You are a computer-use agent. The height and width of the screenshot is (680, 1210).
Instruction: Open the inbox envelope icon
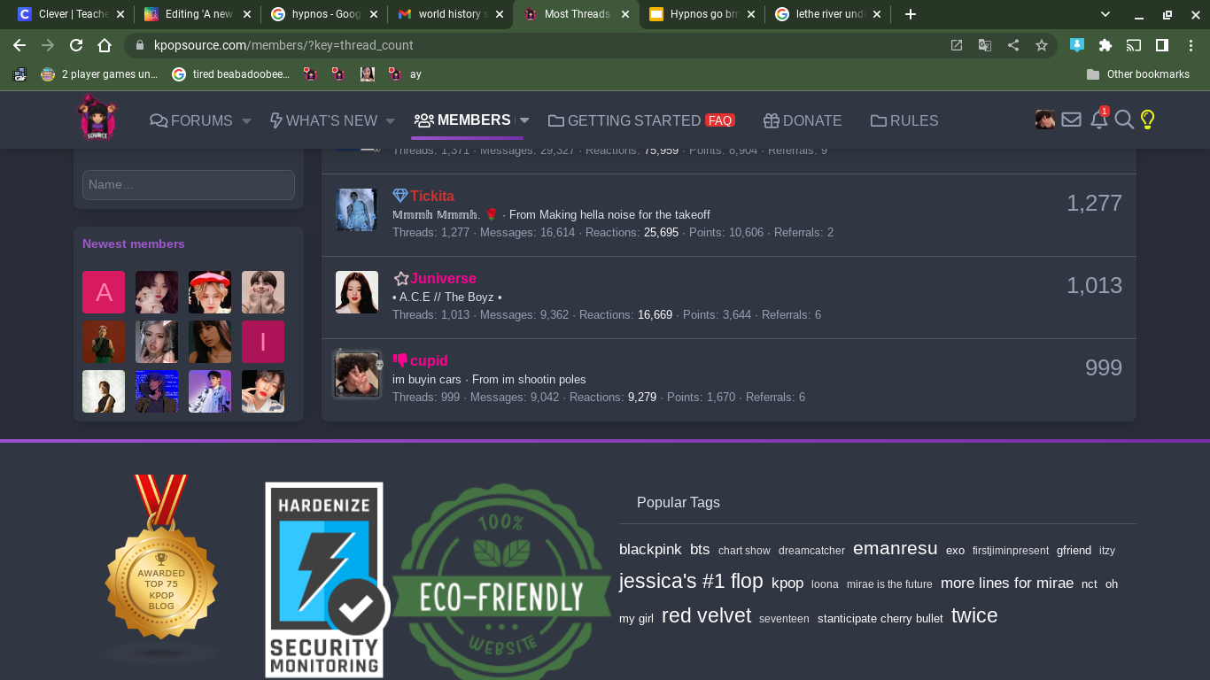click(1071, 120)
